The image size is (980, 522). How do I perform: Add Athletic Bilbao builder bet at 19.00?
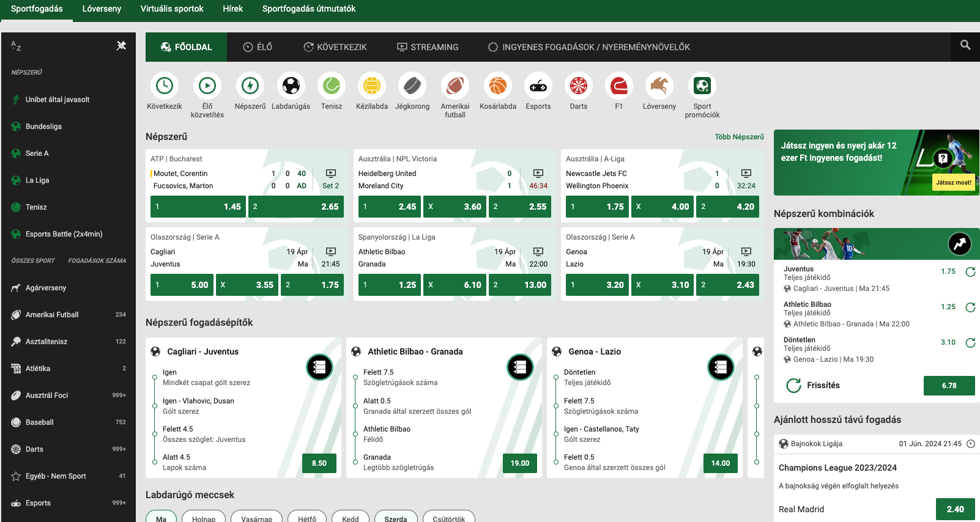click(520, 463)
